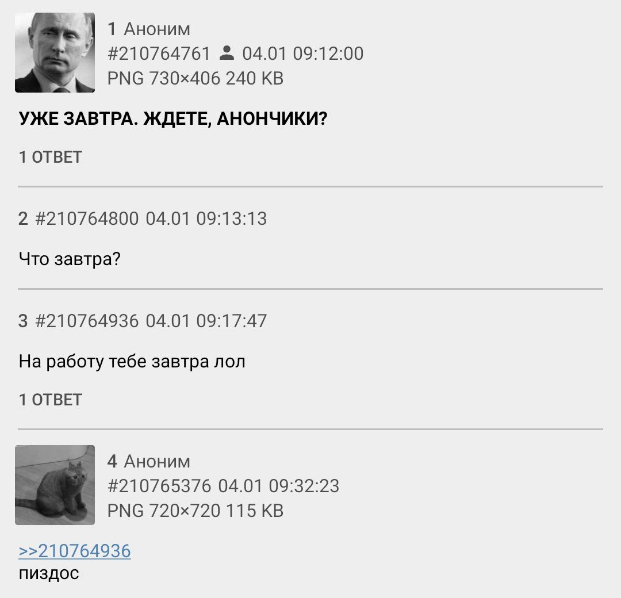
Task: Click the timestamp 04.01 09:13:13
Action: click(x=206, y=218)
